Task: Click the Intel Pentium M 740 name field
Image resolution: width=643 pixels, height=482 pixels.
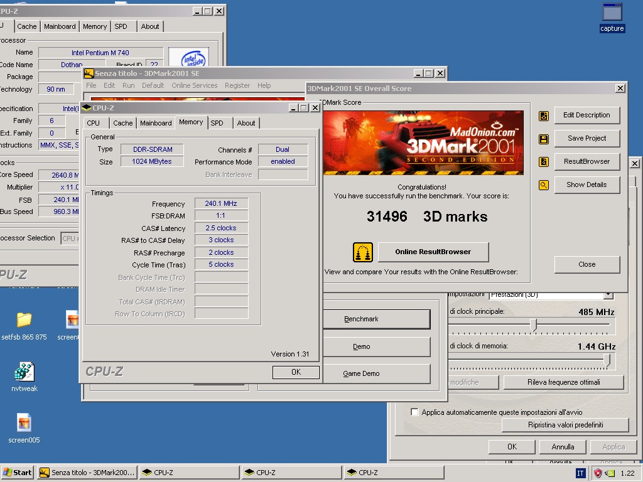Action: [x=100, y=53]
